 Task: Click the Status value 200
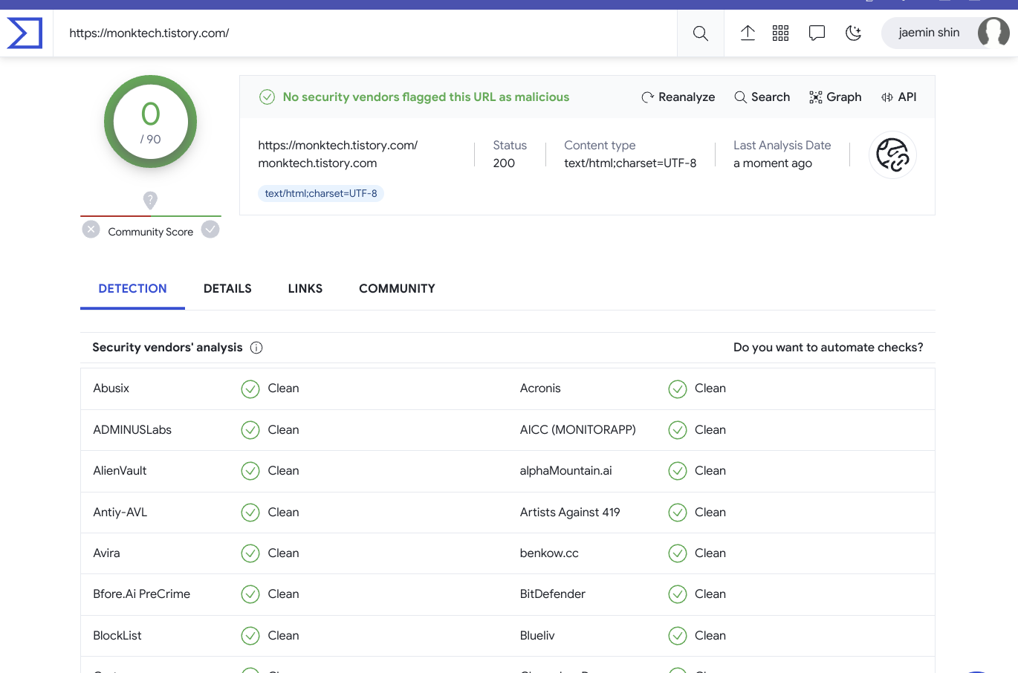click(x=504, y=163)
